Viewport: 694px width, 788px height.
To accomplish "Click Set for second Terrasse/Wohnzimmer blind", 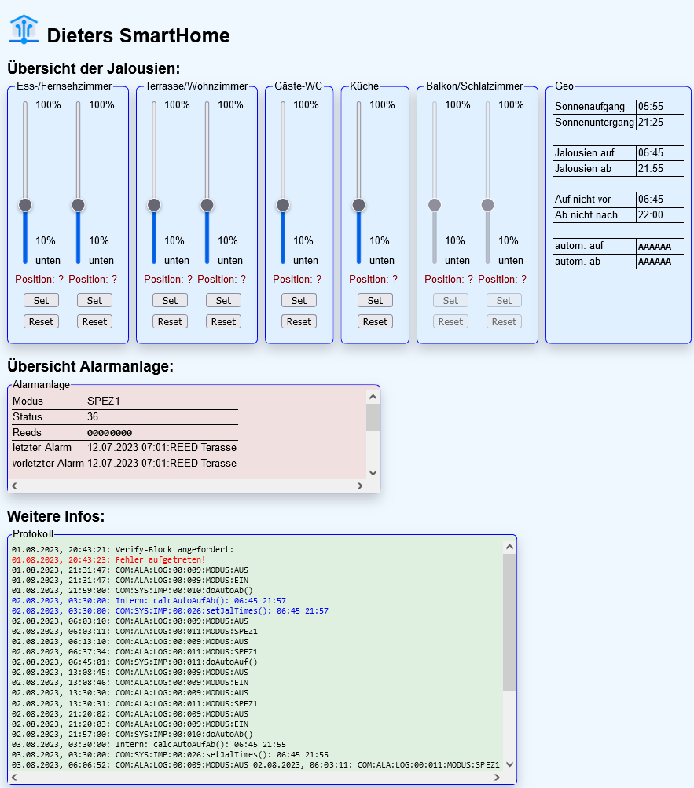I will click(x=223, y=301).
